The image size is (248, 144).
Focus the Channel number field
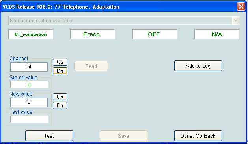coord(29,66)
